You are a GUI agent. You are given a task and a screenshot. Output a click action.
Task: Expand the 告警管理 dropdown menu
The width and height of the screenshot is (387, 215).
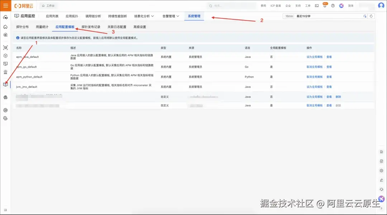click(171, 16)
